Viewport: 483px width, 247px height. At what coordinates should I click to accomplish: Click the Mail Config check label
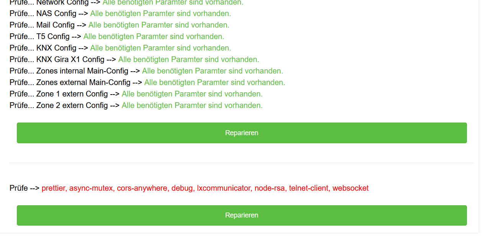click(56, 25)
